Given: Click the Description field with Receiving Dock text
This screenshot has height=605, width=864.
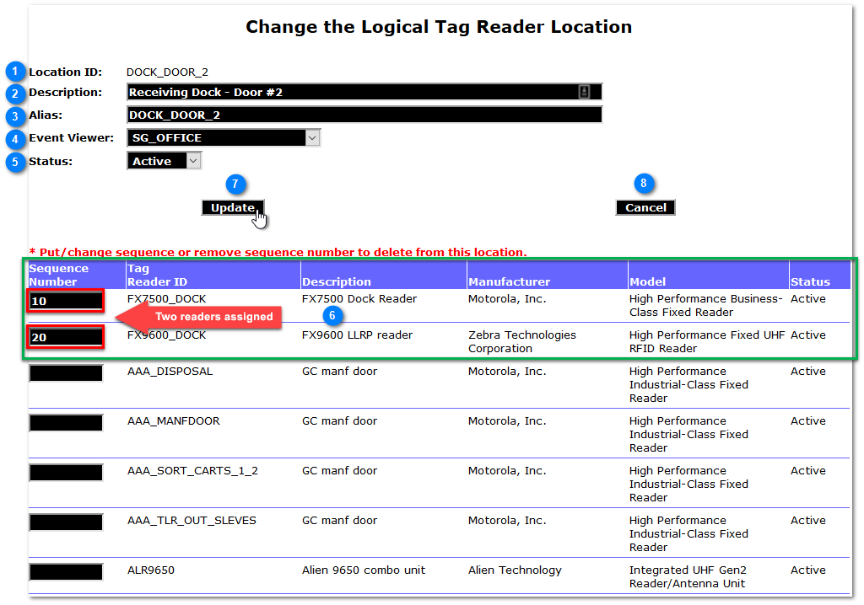Looking at the screenshot, I should click(x=364, y=92).
